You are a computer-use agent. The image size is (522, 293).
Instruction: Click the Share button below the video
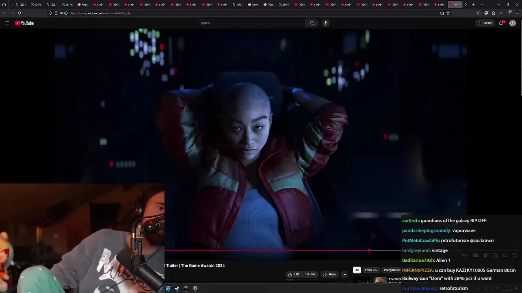(x=329, y=274)
